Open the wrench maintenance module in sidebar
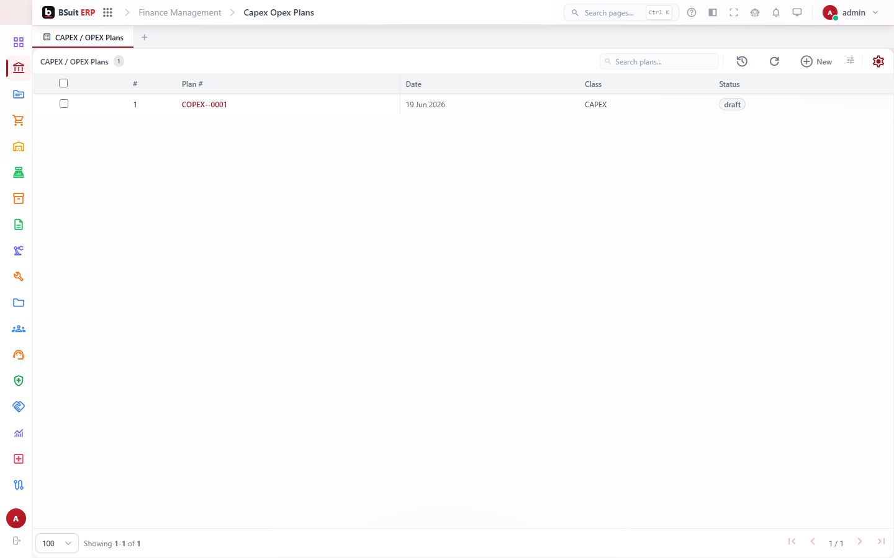This screenshot has width=894, height=558. pos(19,277)
